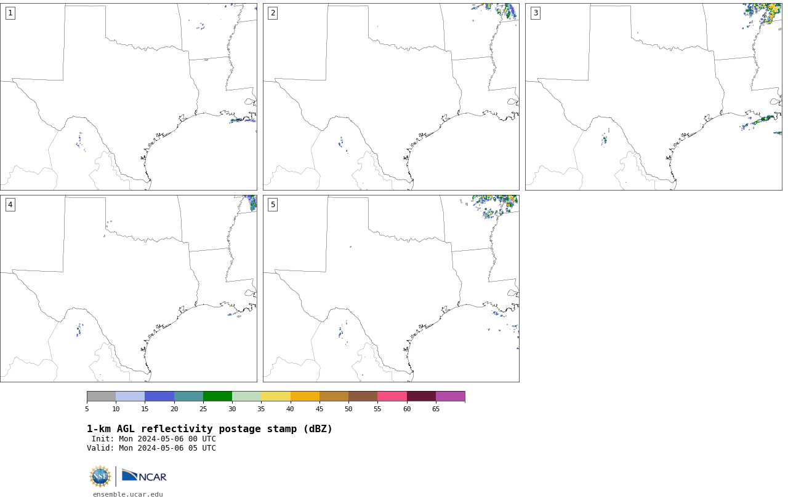
Task: Click the colorbar tick label 65
Action: click(x=436, y=409)
